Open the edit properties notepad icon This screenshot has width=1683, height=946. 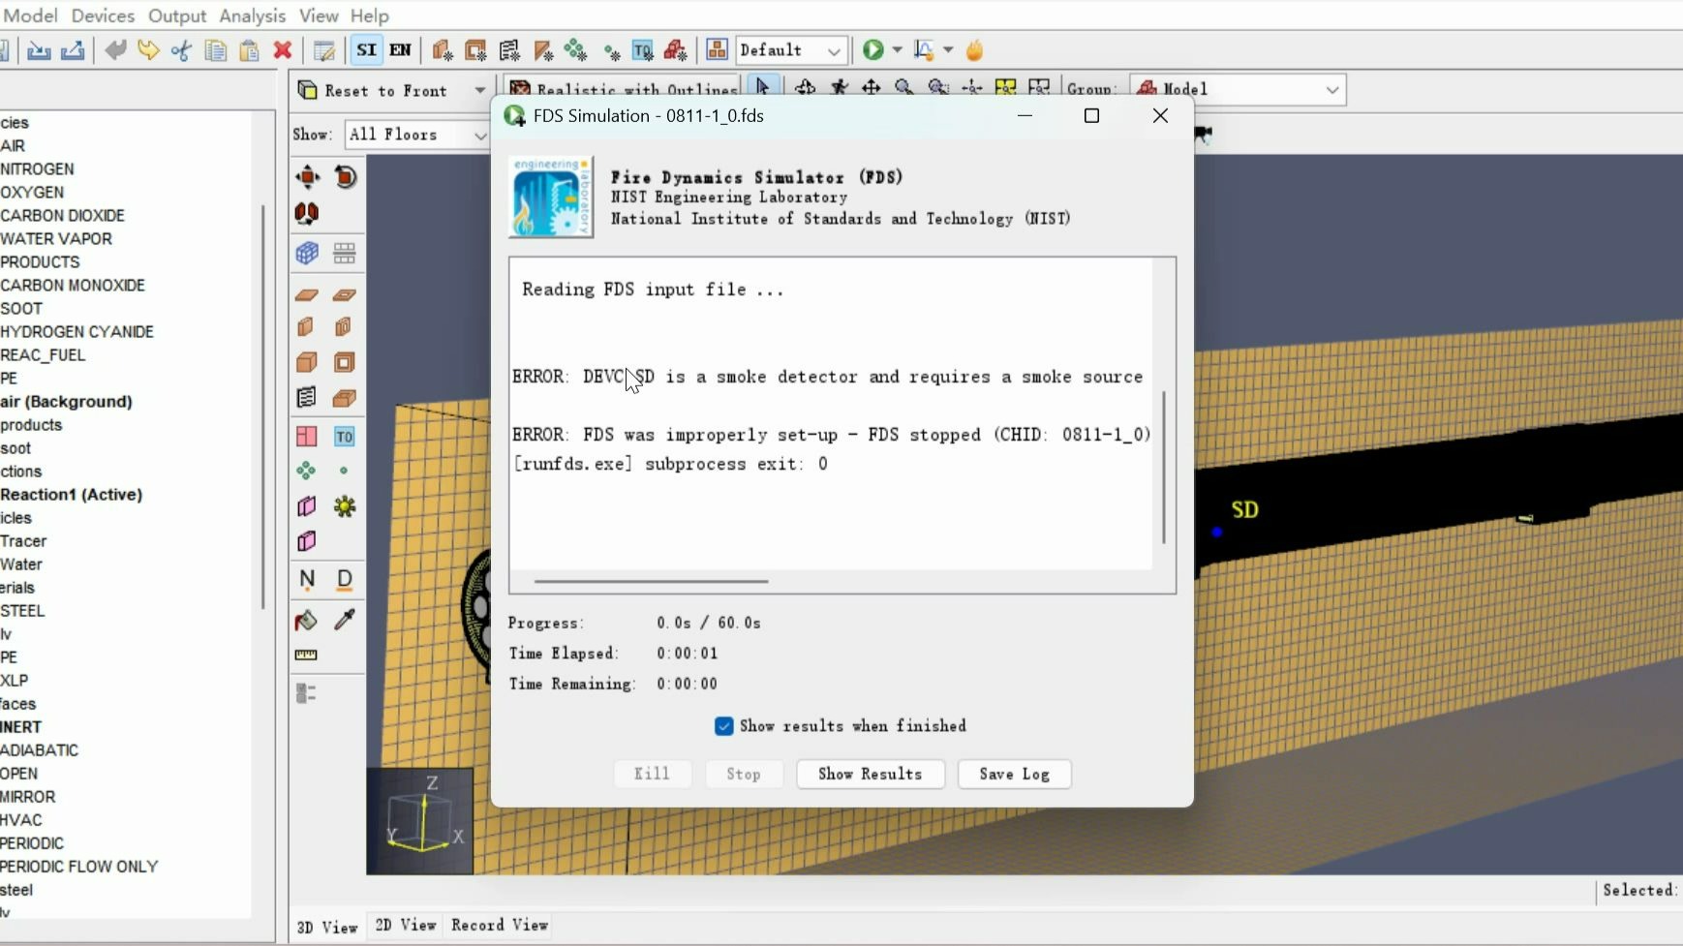[324, 50]
